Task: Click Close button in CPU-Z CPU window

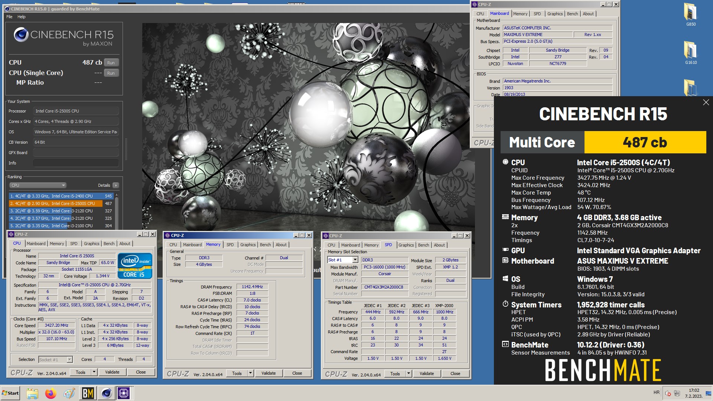Action: click(141, 372)
